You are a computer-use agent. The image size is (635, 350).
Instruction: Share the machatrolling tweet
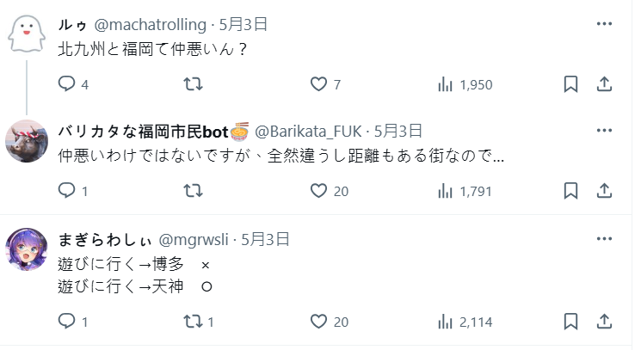[x=604, y=84]
